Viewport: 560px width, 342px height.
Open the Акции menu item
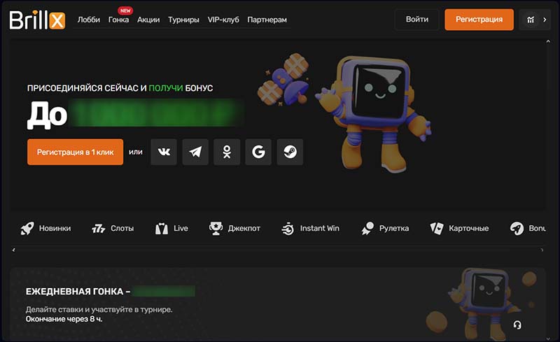coord(148,20)
